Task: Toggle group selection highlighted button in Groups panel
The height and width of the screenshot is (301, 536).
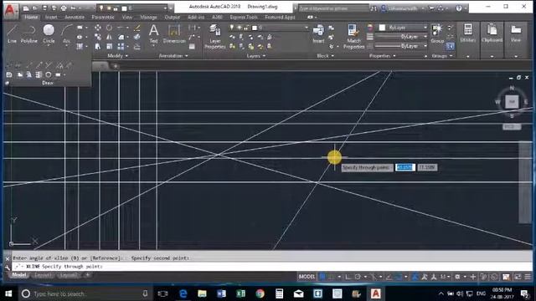Action: click(451, 46)
